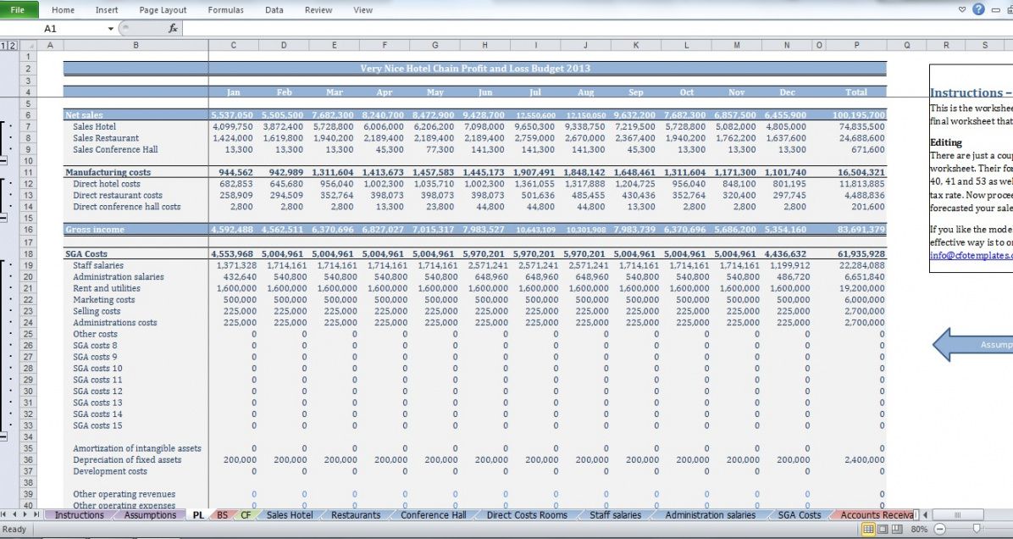Collapse the Net sales row group
Viewport: 1013px width, 539px height.
click(x=4, y=161)
